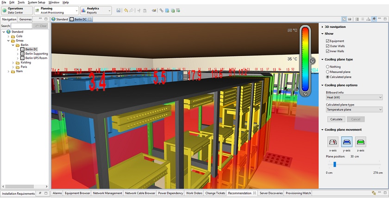Screen dimensions: 389x198
Task: Select the y-axis cooling plane movement icon
Action: pyautogui.click(x=346, y=142)
